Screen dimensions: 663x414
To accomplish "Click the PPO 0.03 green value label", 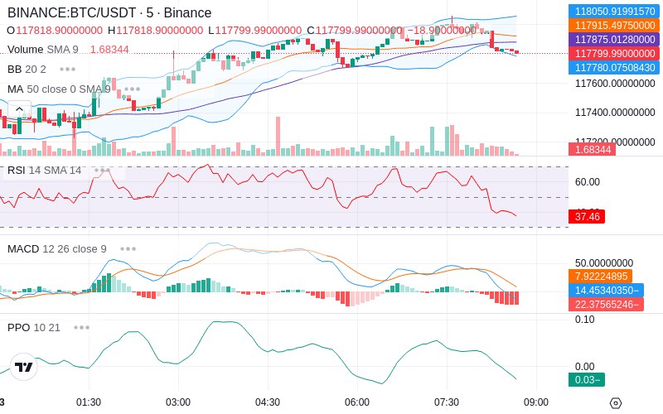I will (x=587, y=380).
